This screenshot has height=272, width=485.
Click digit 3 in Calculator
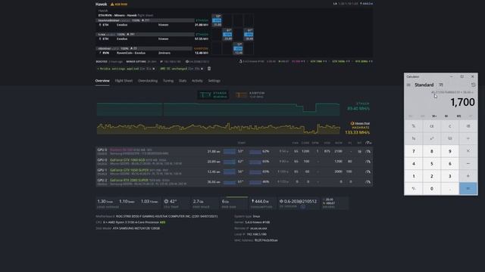[x=450, y=176]
